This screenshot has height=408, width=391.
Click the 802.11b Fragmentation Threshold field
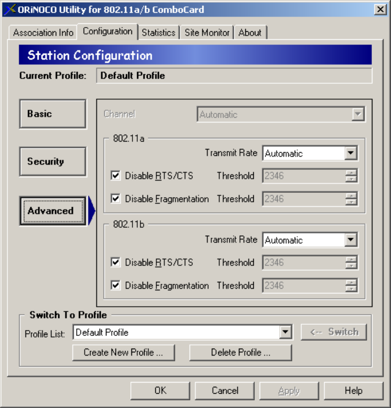pyautogui.click(x=304, y=286)
